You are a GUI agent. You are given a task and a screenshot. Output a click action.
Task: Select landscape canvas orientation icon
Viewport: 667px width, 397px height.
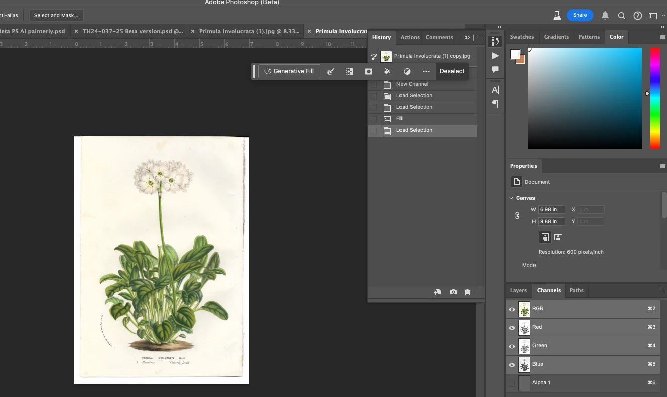558,237
